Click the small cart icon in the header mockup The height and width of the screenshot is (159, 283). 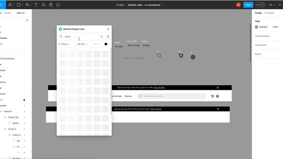pyautogui.click(x=212, y=96)
